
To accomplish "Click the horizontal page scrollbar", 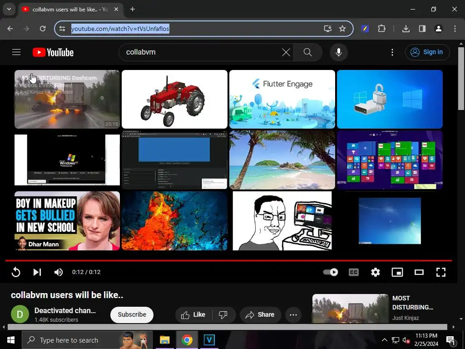I will (x=227, y=327).
